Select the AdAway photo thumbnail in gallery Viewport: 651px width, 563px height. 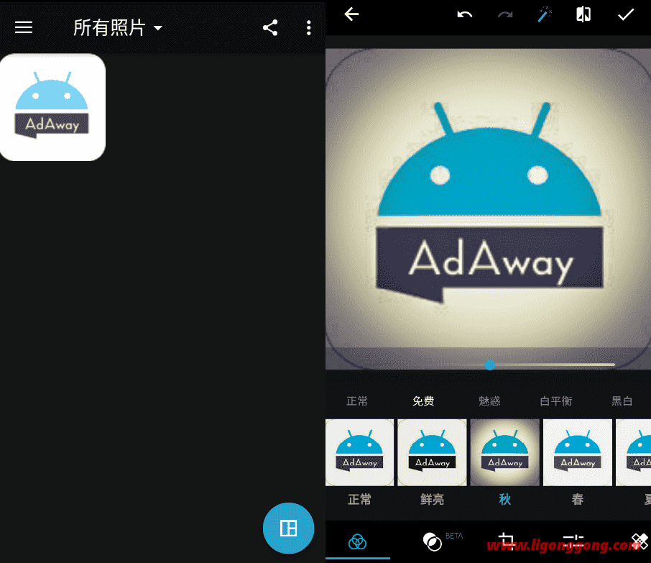click(52, 107)
